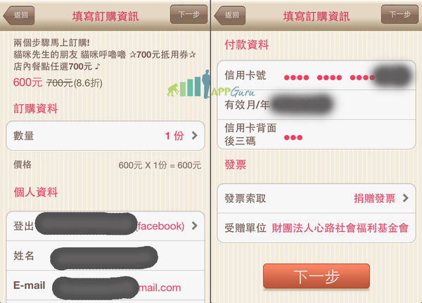
Task: Click the 姓名 name field
Action: pos(105,256)
